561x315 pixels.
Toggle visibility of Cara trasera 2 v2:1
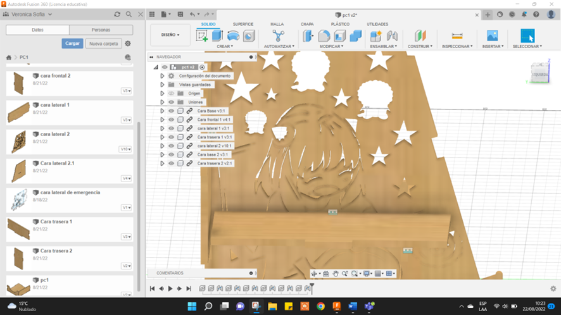click(171, 163)
